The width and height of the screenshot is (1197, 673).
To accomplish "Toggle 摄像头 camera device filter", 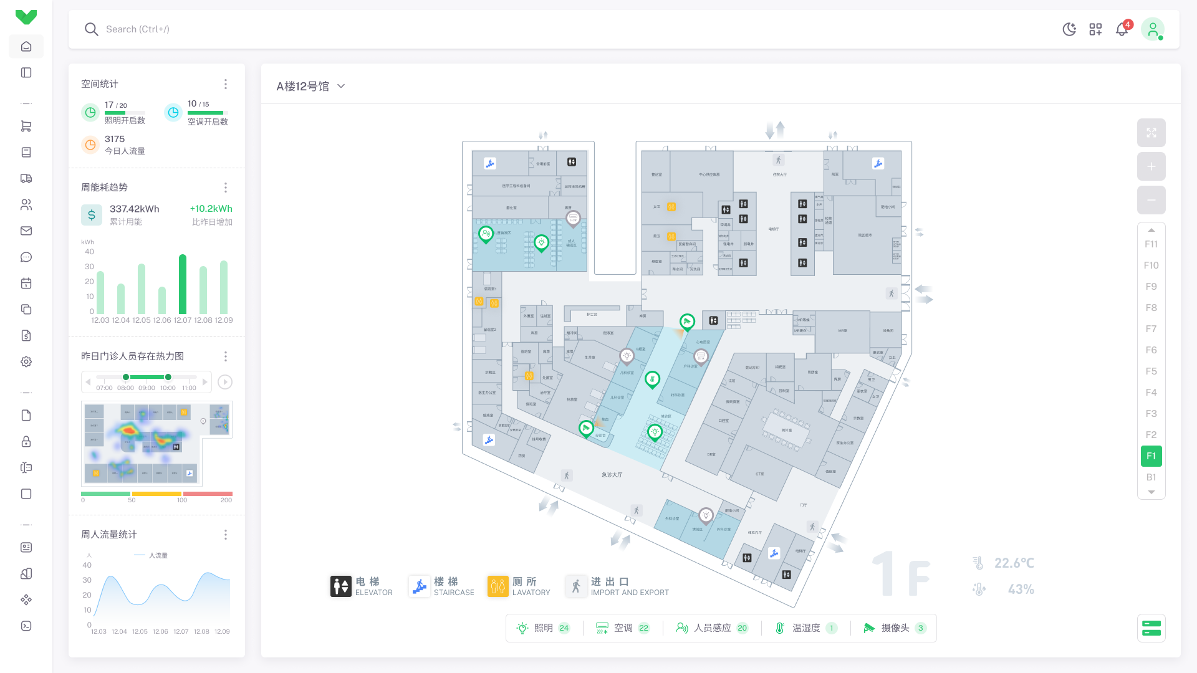I will click(x=894, y=628).
